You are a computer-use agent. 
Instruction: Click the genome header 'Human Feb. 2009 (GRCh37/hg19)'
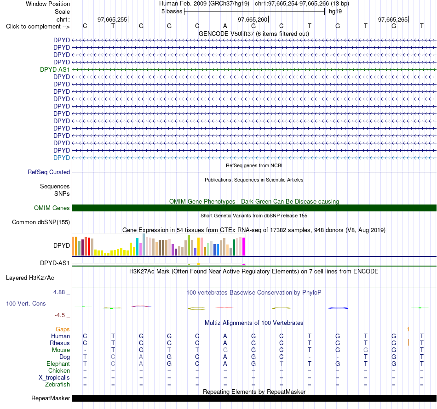(204, 4)
